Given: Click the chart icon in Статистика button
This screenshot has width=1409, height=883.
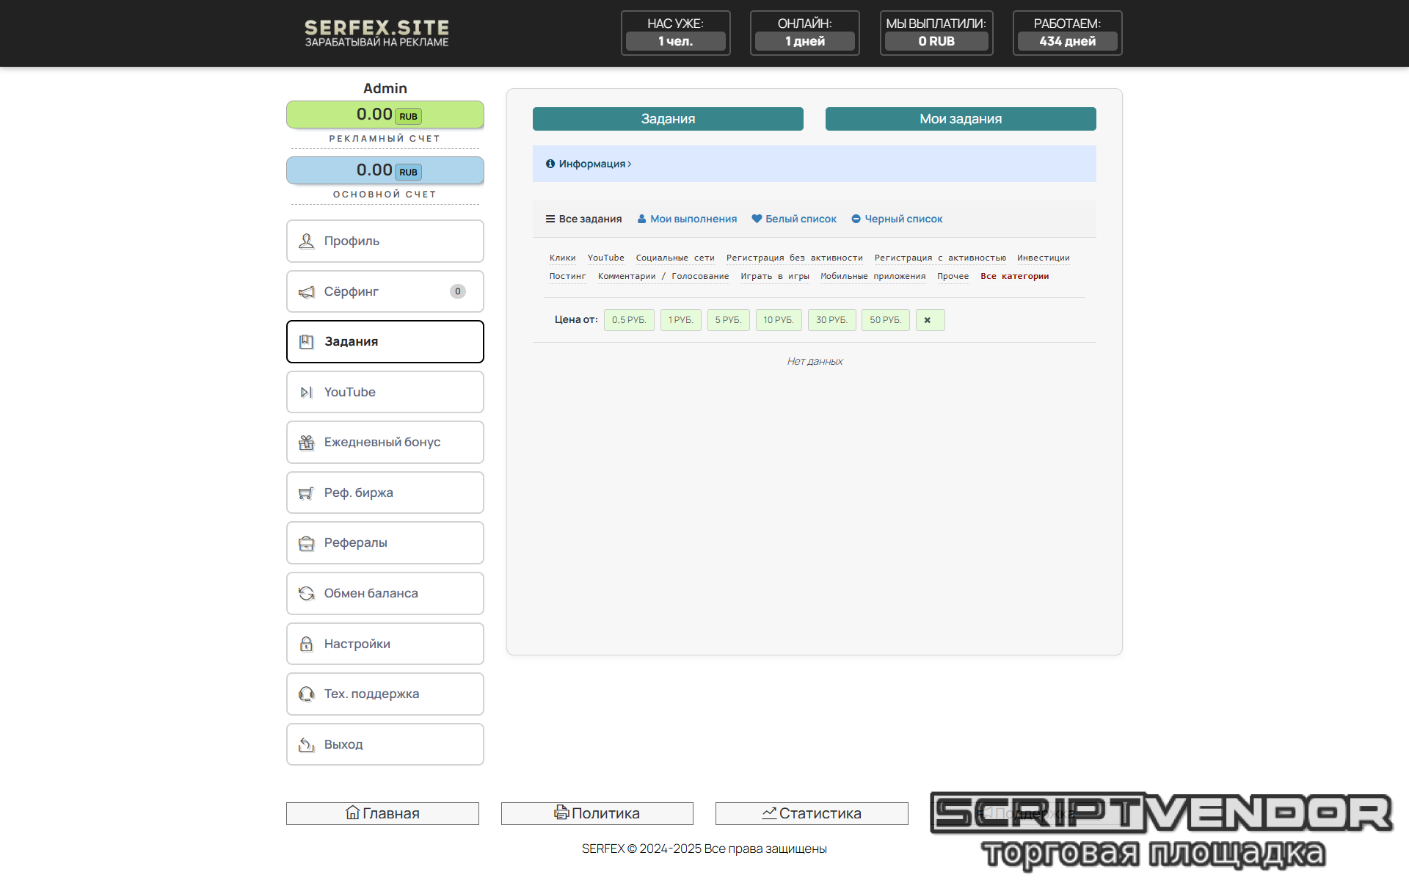Looking at the screenshot, I should click(x=769, y=813).
